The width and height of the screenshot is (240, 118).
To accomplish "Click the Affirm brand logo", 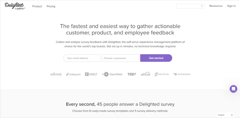I will pos(145,74).
